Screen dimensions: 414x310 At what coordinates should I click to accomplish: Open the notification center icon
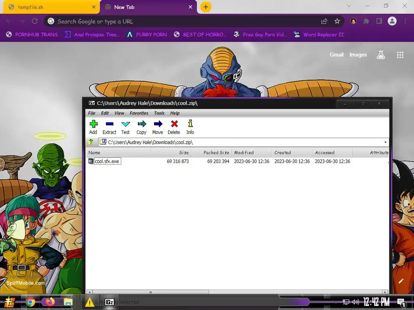(401, 302)
